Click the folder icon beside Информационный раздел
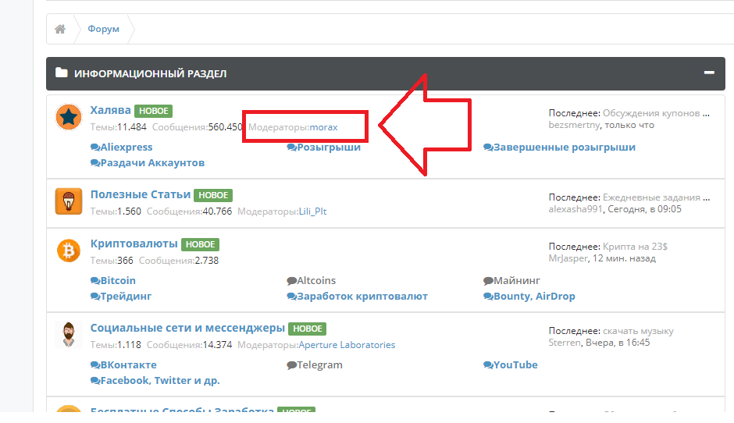This screenshot has width=734, height=423. click(x=62, y=73)
